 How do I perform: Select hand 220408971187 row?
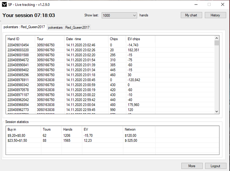point(110,95)
